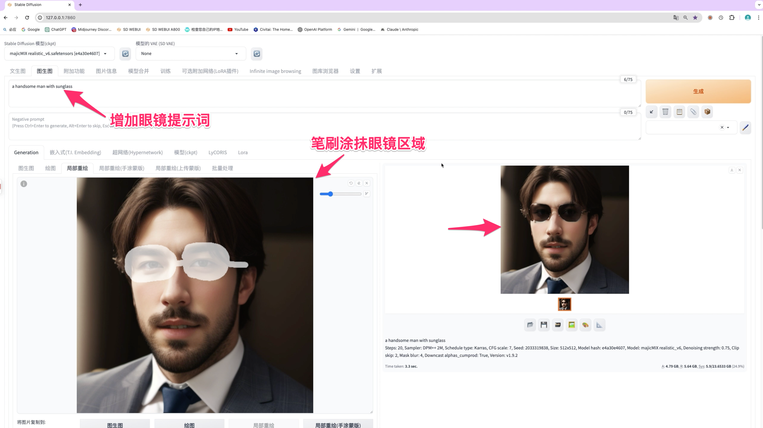This screenshot has width=763, height=428.
Task: Open Chrome zoom magnifier icon
Action: [685, 18]
